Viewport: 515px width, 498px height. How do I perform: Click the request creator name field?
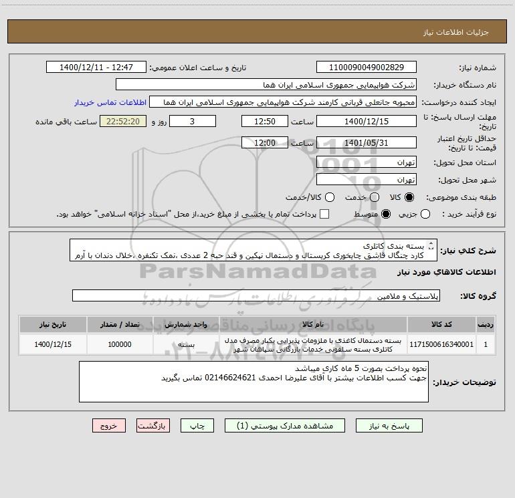(x=283, y=102)
